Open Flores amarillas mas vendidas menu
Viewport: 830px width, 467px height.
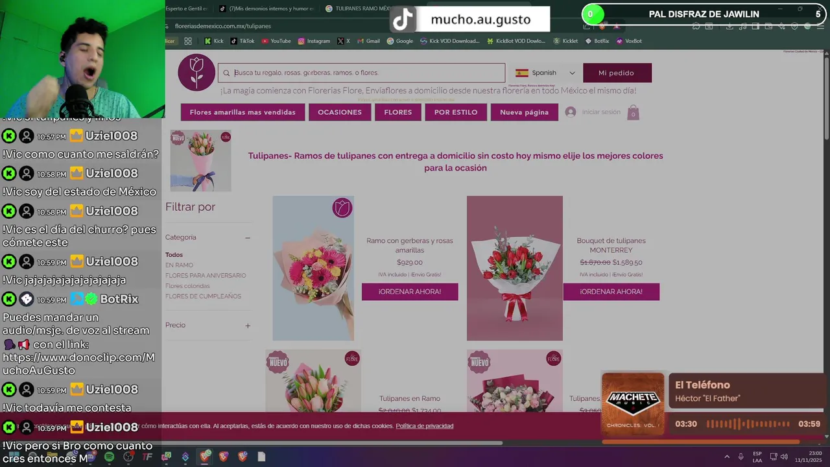[243, 112]
